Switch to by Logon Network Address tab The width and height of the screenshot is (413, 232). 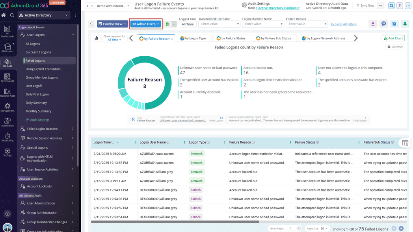(324, 39)
